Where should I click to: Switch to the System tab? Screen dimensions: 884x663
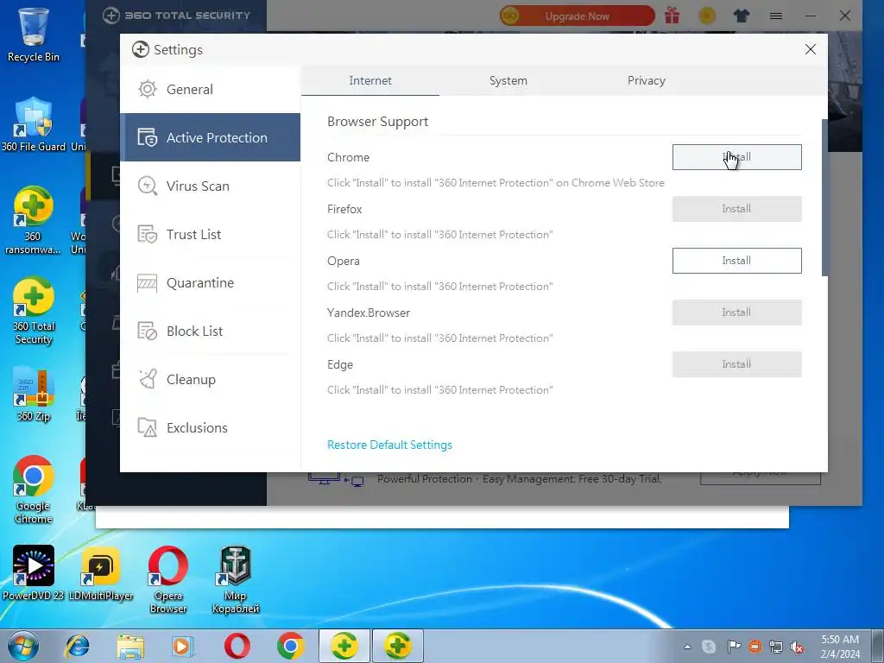(508, 80)
